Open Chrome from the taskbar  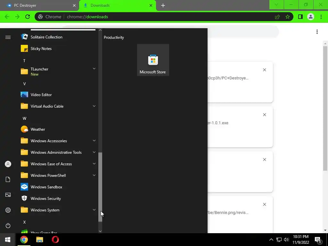coord(24,240)
